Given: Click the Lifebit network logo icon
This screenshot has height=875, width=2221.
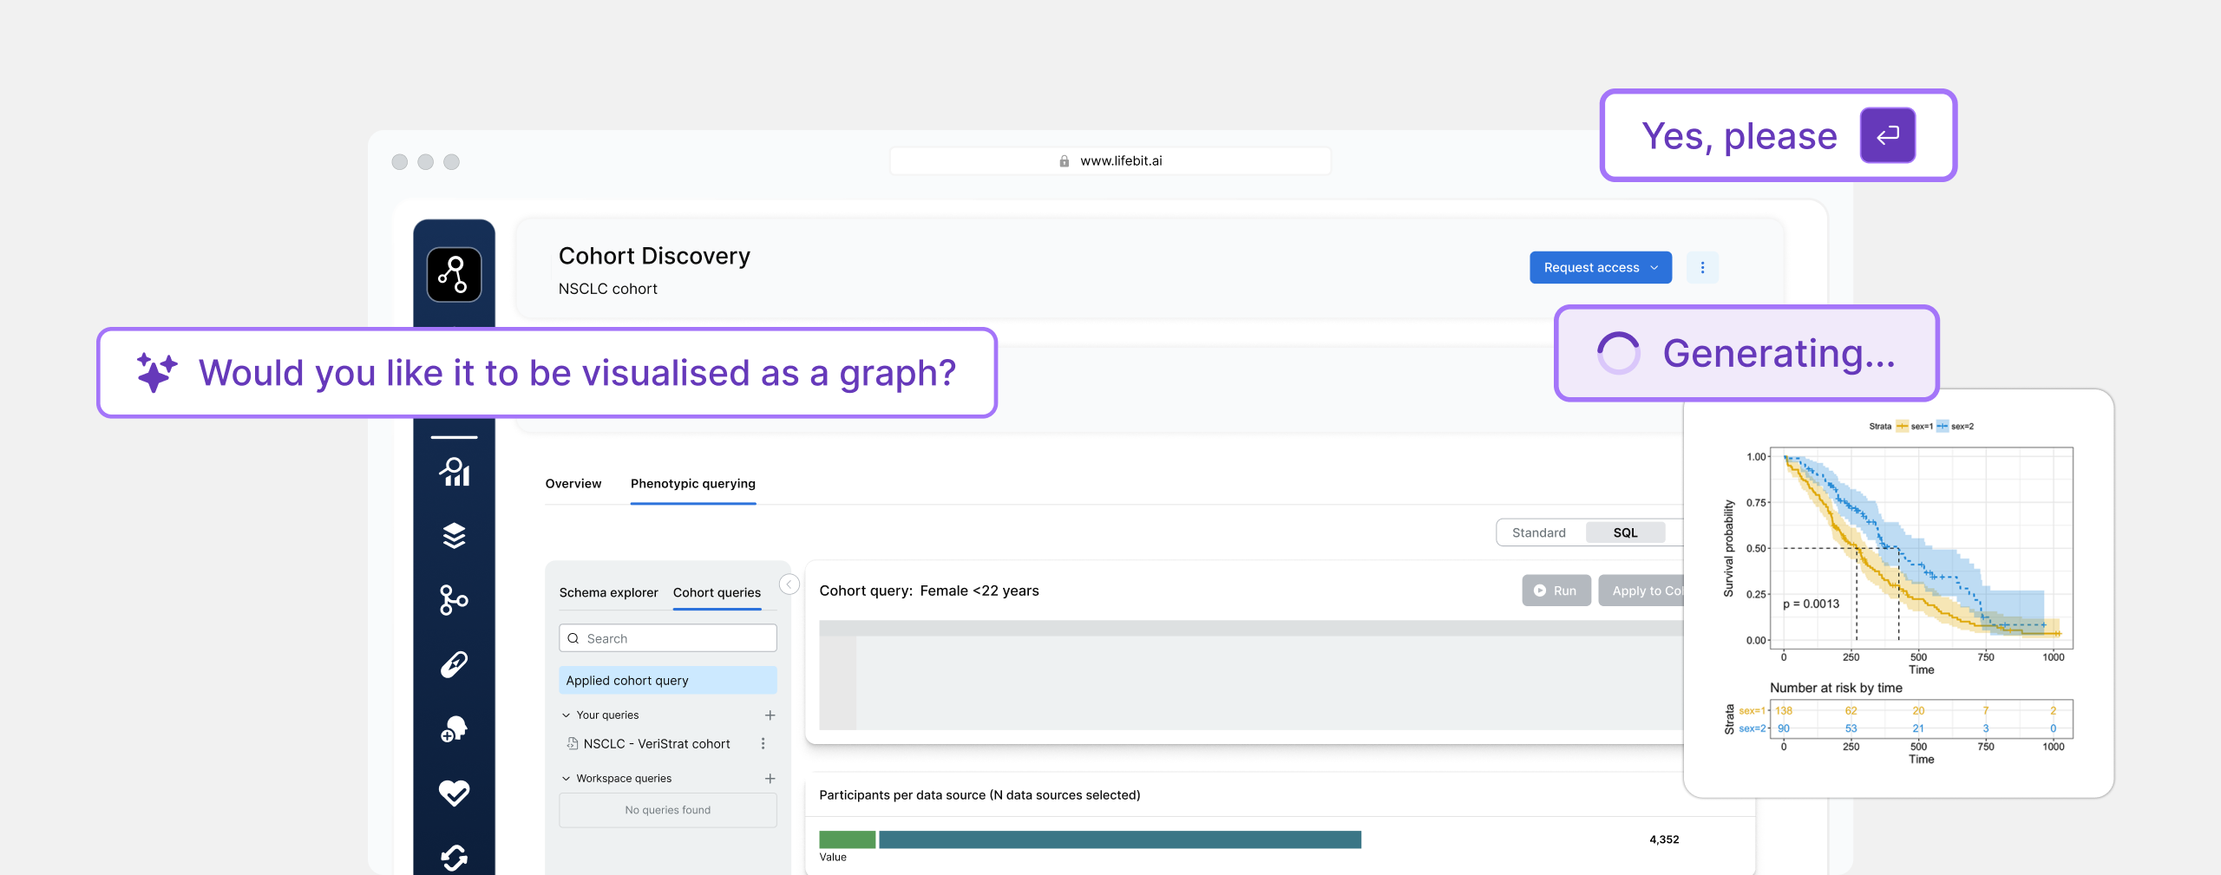Looking at the screenshot, I should click(x=454, y=275).
